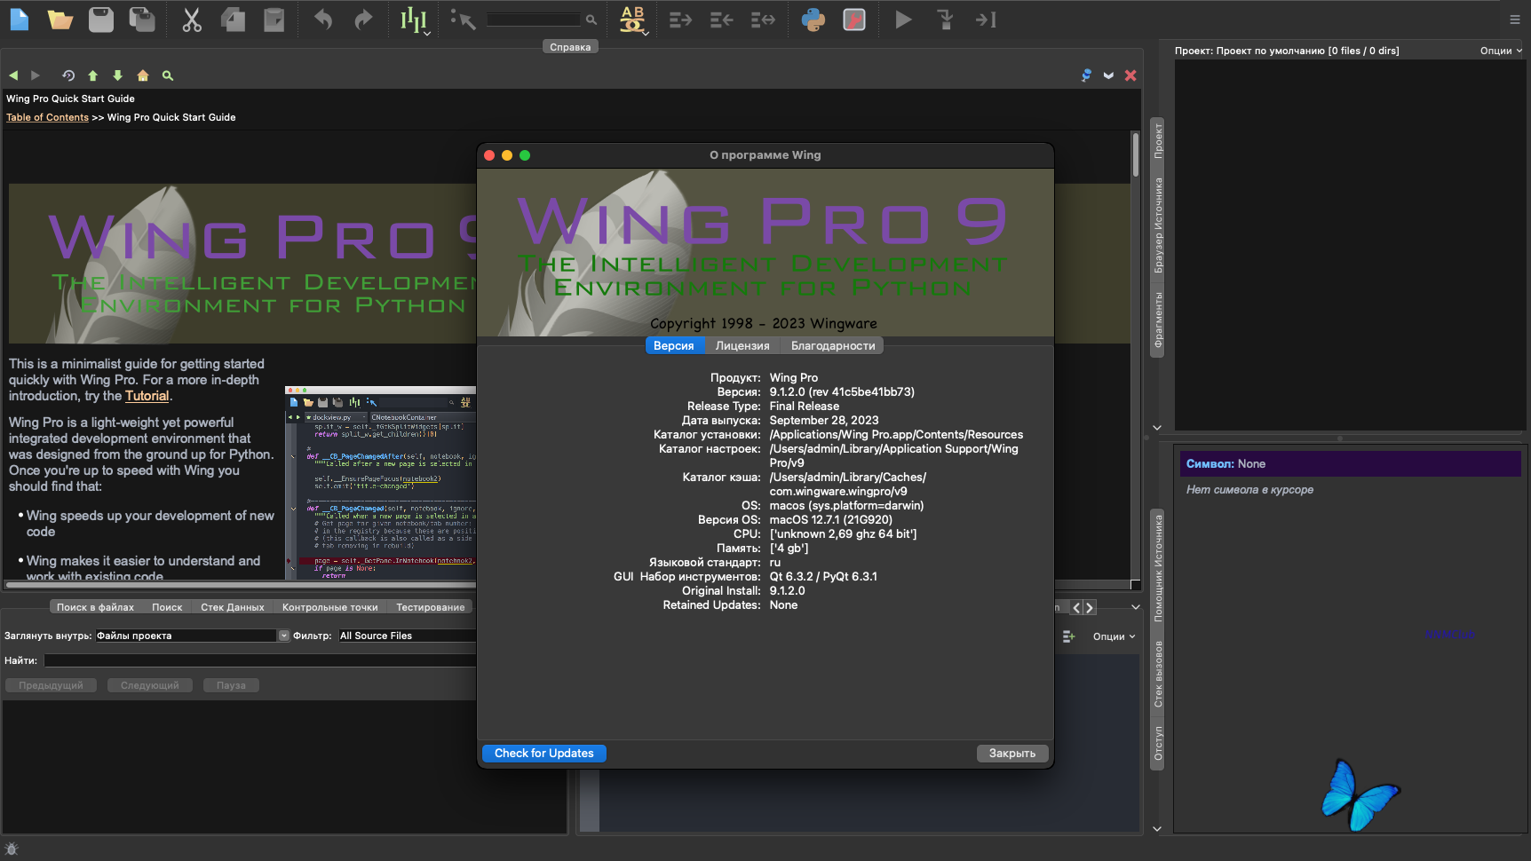Open the Поиск в файлах tab
The image size is (1531, 861).
(x=95, y=607)
